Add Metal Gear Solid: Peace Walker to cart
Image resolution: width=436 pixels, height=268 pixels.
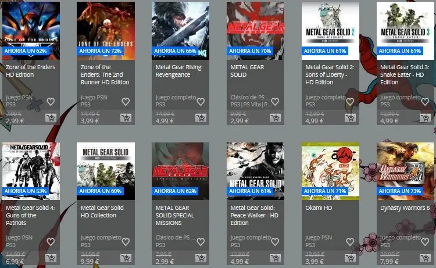pos(276,258)
